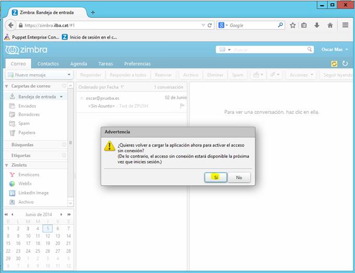Open the Correo tab
355x273 pixels.
(18, 64)
